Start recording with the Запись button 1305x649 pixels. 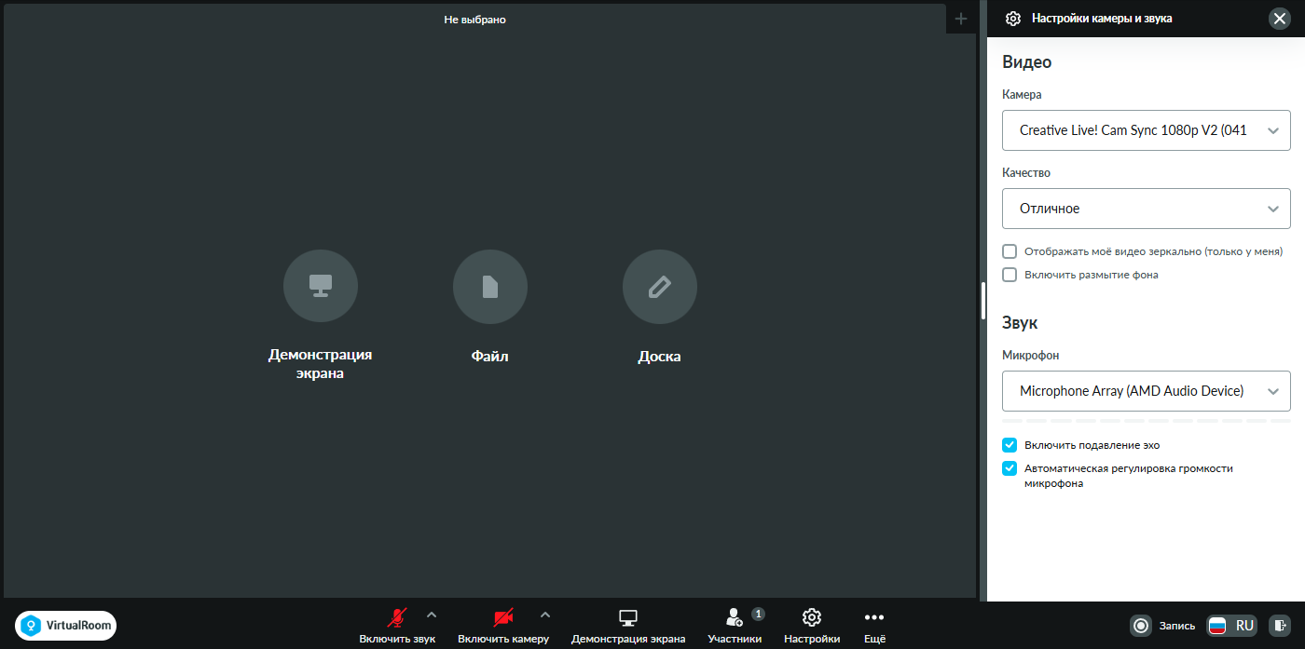pyautogui.click(x=1163, y=626)
